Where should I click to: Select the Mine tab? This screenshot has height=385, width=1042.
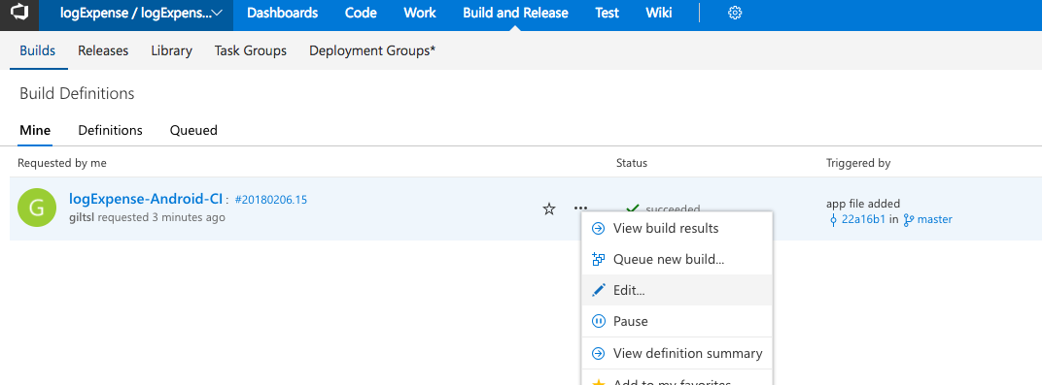coord(35,130)
